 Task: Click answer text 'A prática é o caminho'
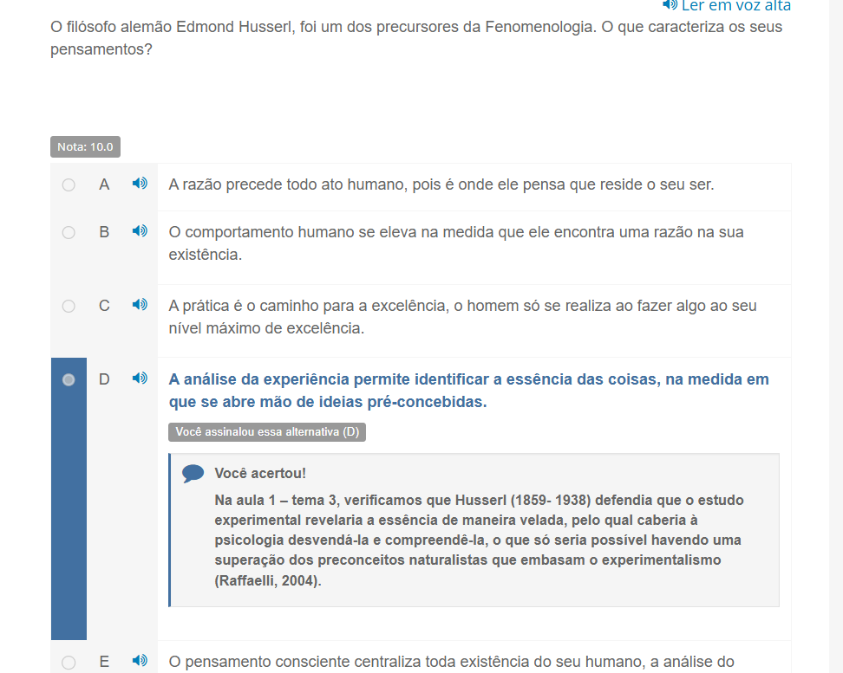463,317
